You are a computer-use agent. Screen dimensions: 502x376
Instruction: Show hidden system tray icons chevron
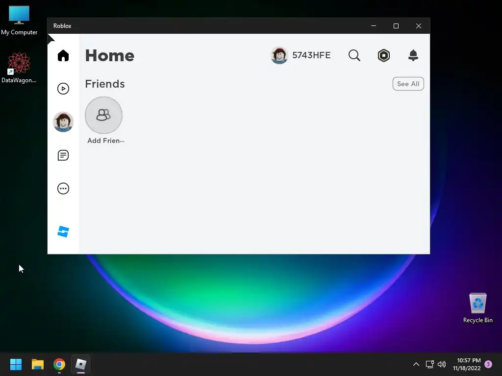[416, 364]
